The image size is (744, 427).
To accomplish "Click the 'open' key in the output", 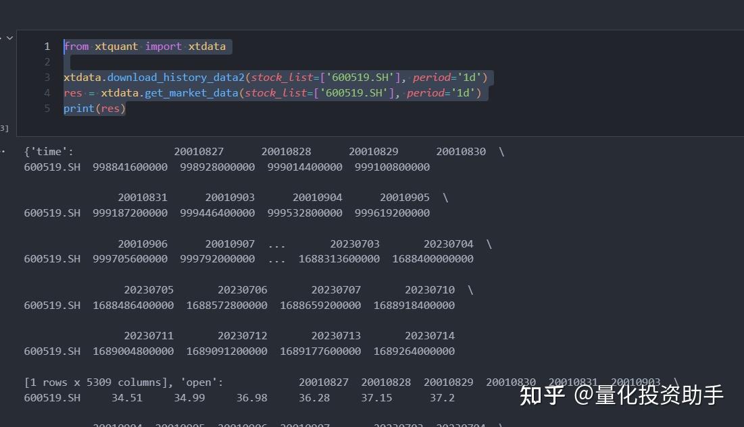I will click(201, 382).
